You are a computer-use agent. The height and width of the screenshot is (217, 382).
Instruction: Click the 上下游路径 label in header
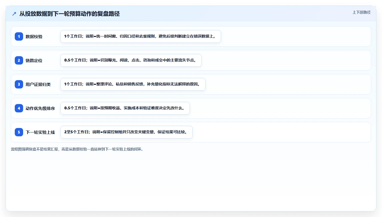click(361, 12)
